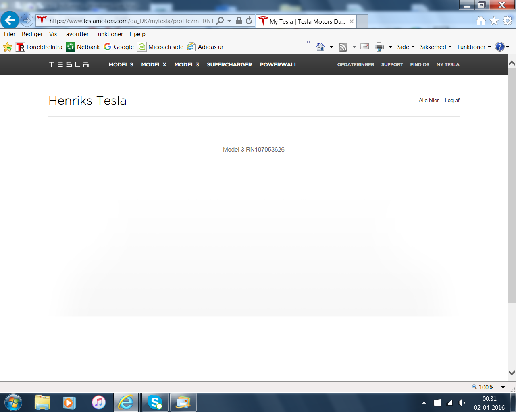Open the Windows Start menu
516x412 pixels.
tap(13, 402)
